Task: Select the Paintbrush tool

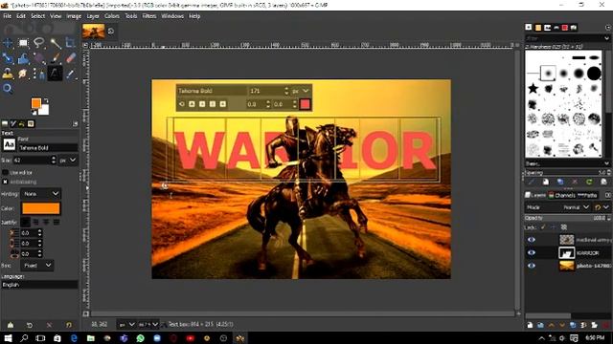Action: pos(55,58)
